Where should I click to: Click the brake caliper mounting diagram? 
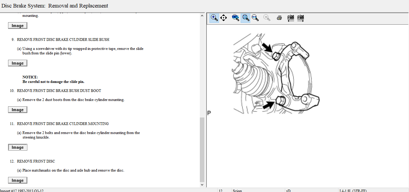276,74
